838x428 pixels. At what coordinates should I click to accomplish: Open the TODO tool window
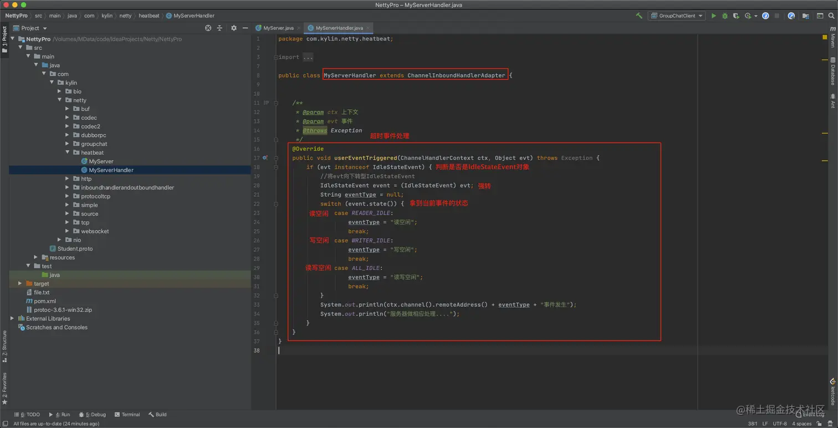coord(27,415)
